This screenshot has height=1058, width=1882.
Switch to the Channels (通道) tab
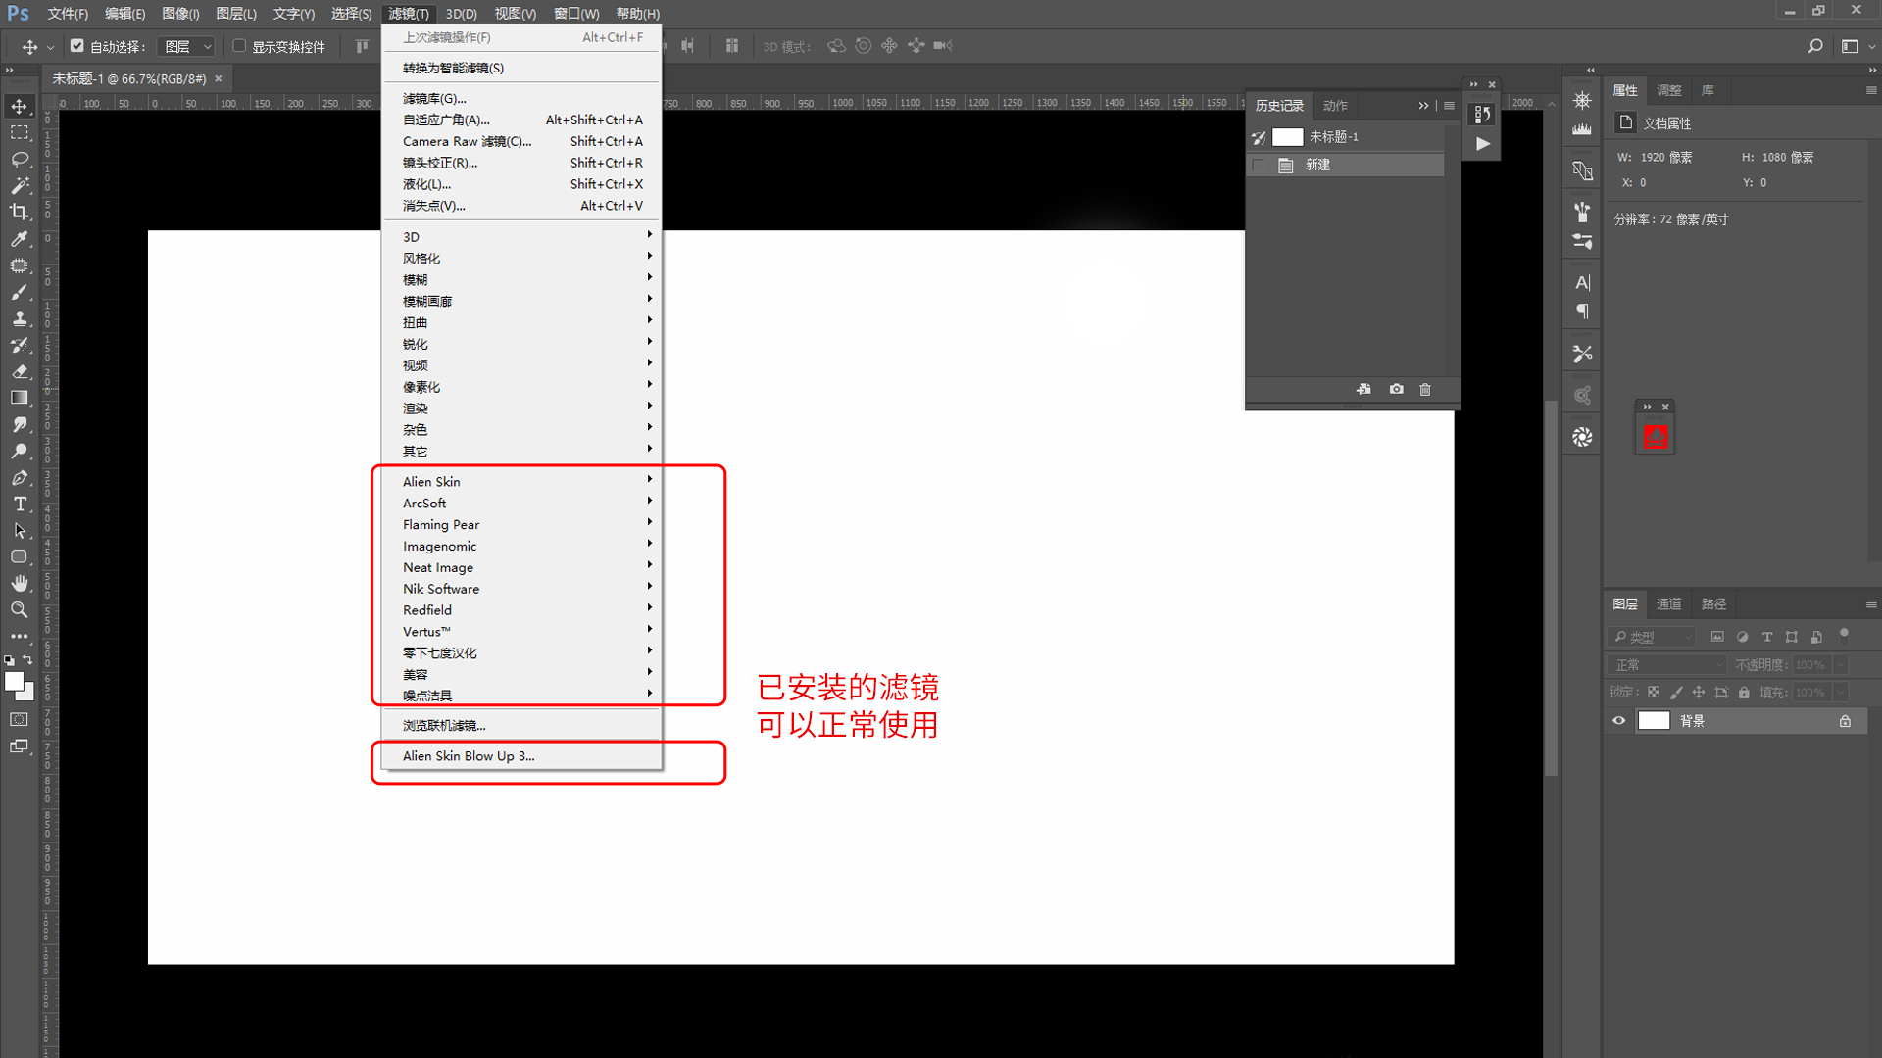pyautogui.click(x=1668, y=604)
